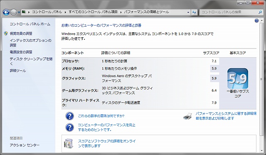Image resolution: width=266 pixels, height=155 pixels.
Task: Click the Back navigation arrow button
Action: [6, 12]
